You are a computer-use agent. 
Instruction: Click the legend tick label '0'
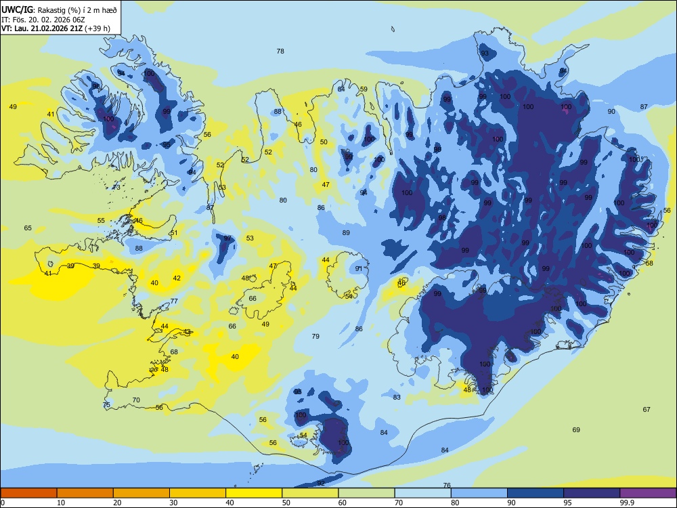[3, 503]
